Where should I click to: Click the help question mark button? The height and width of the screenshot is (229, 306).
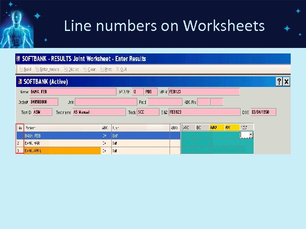(279, 81)
